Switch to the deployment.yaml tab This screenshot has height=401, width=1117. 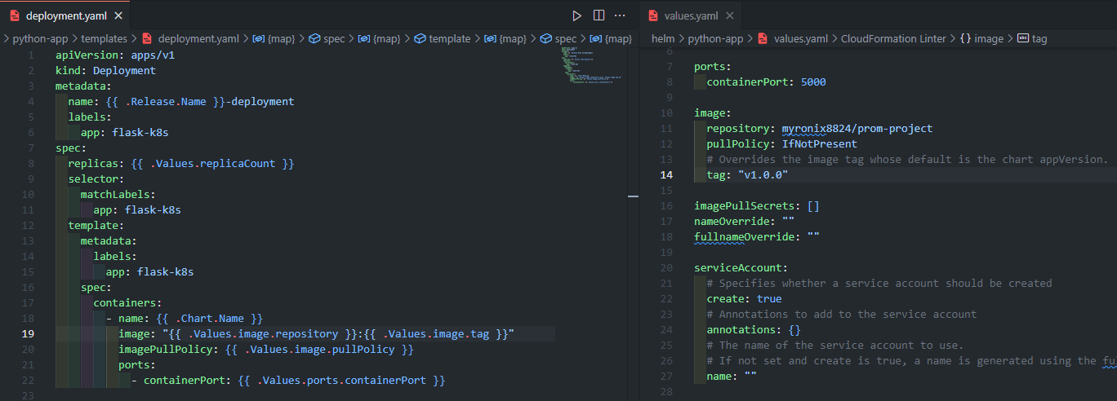(x=66, y=15)
